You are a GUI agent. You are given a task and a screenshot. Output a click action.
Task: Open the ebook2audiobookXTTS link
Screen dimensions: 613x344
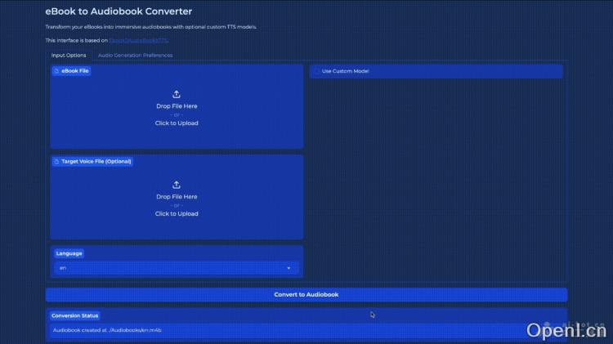point(139,40)
